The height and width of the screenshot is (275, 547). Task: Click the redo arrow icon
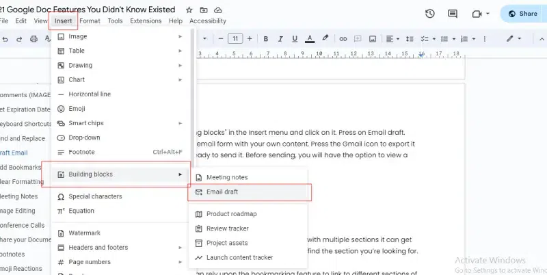pyautogui.click(x=19, y=39)
